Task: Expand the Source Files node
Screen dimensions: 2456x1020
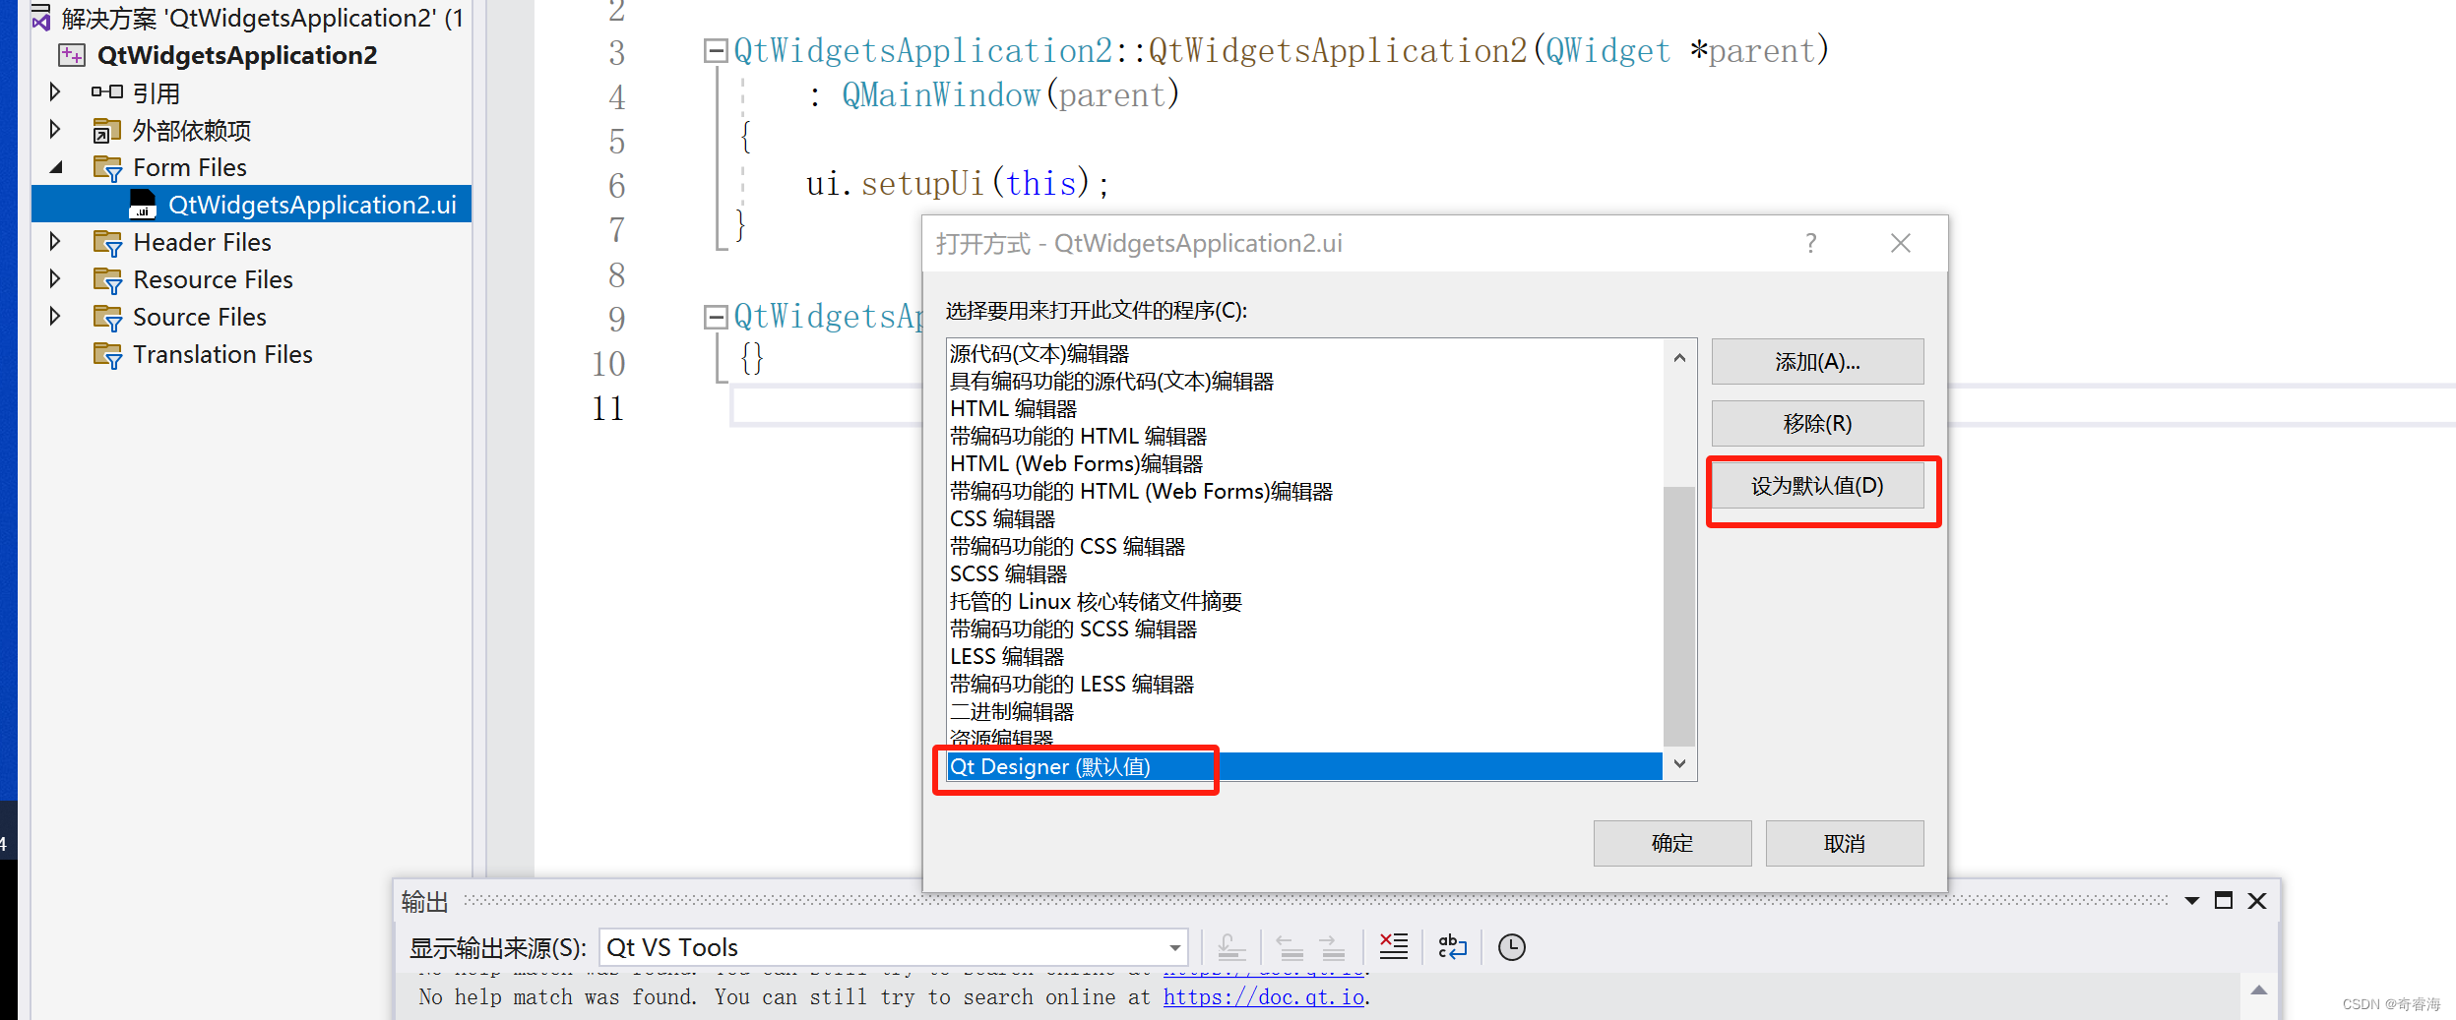Action: pos(55,316)
